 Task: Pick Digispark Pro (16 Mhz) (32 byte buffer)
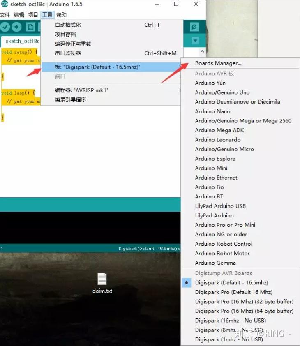[x=240, y=302]
